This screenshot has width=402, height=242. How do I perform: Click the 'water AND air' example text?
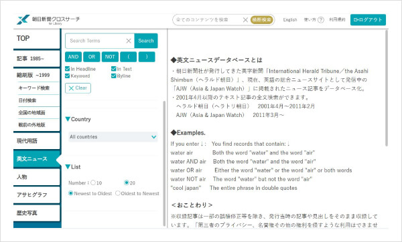click(188, 162)
